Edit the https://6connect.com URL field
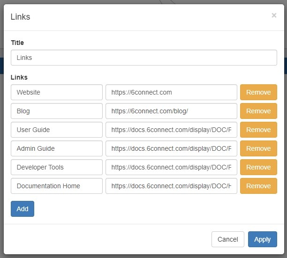 tap(171, 92)
